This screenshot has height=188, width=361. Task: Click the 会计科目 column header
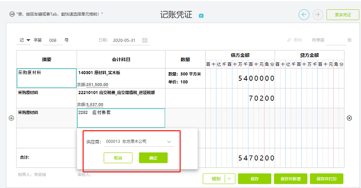pos(121,60)
